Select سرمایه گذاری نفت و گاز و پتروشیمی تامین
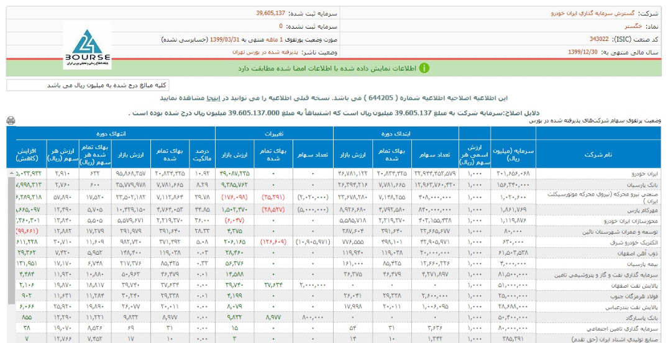The height and width of the screenshot is (343, 671). click(606, 275)
